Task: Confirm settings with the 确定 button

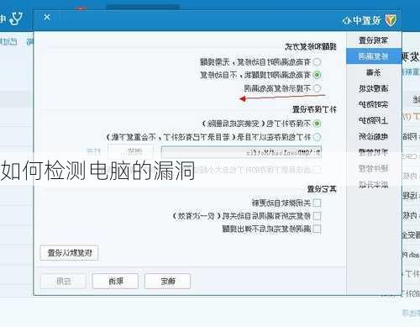Action: [168, 281]
